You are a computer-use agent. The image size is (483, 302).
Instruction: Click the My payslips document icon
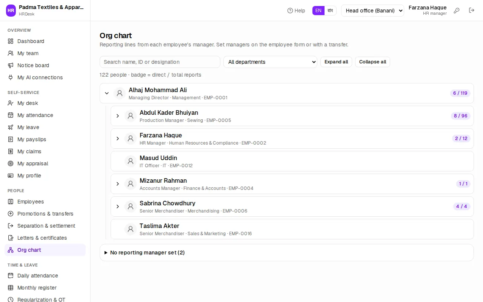(x=11, y=139)
